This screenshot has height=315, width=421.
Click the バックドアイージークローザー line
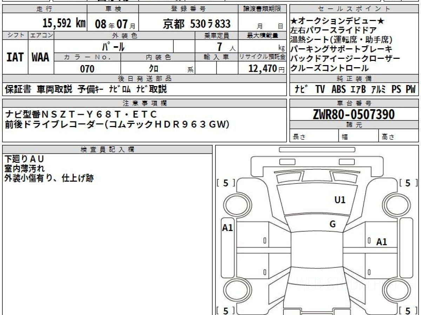point(345,59)
